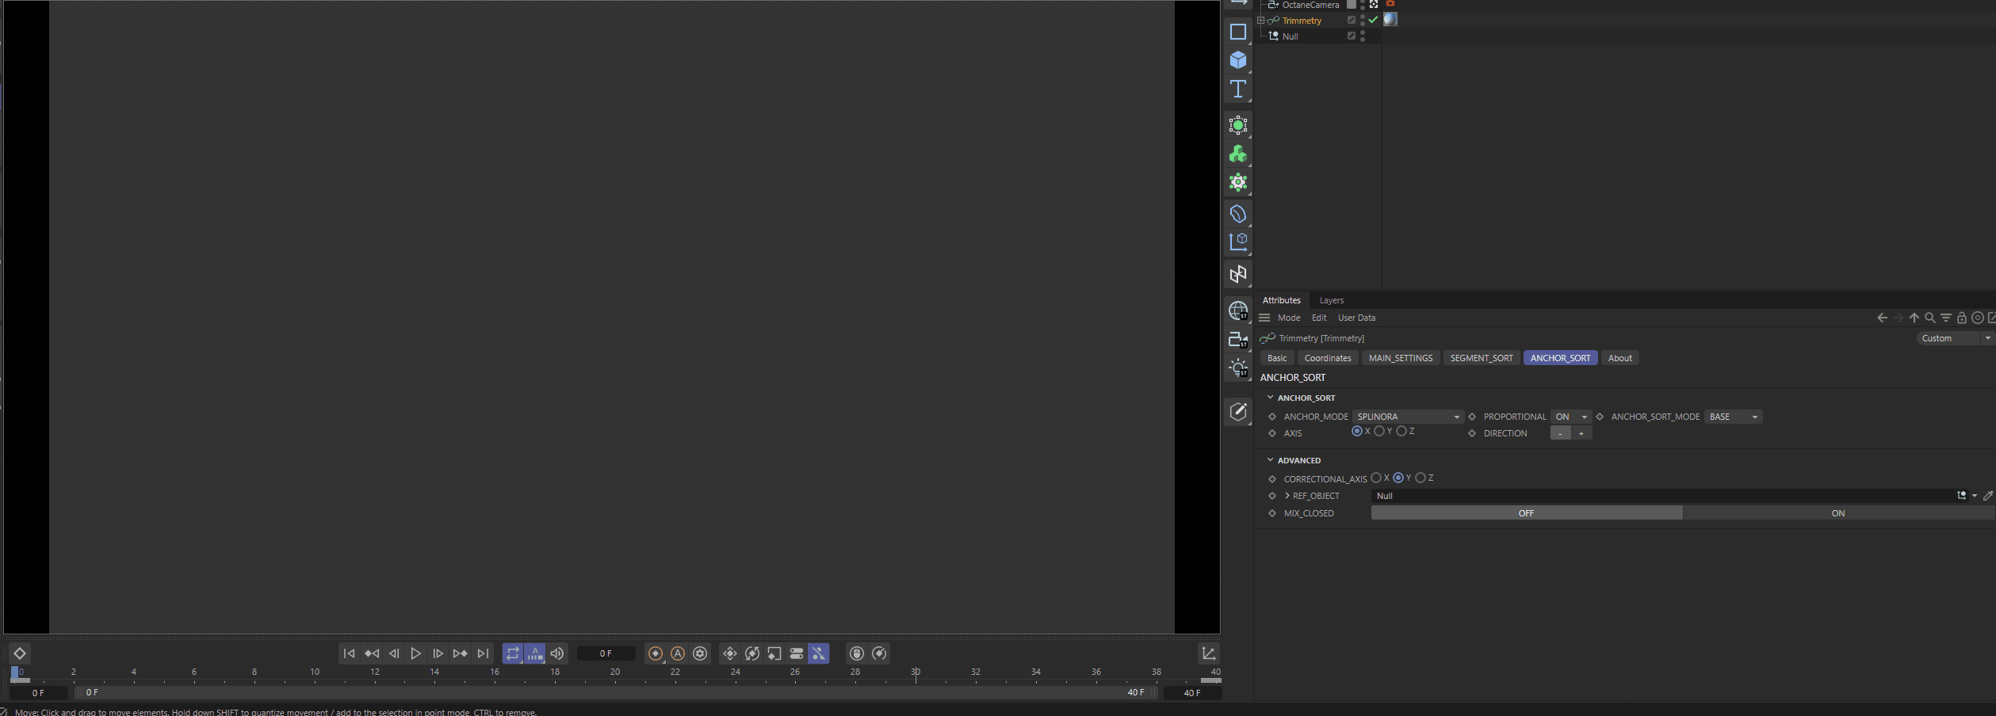The image size is (1996, 716).
Task: Open the green cubes volume tool
Action: click(1237, 154)
